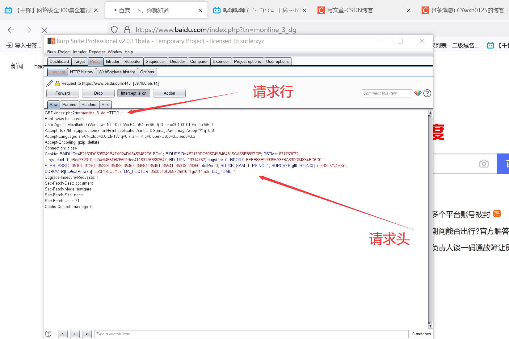Image resolution: width=509 pixels, height=339 pixels.
Task: Open the proxy Options sub-tab
Action: [147, 72]
